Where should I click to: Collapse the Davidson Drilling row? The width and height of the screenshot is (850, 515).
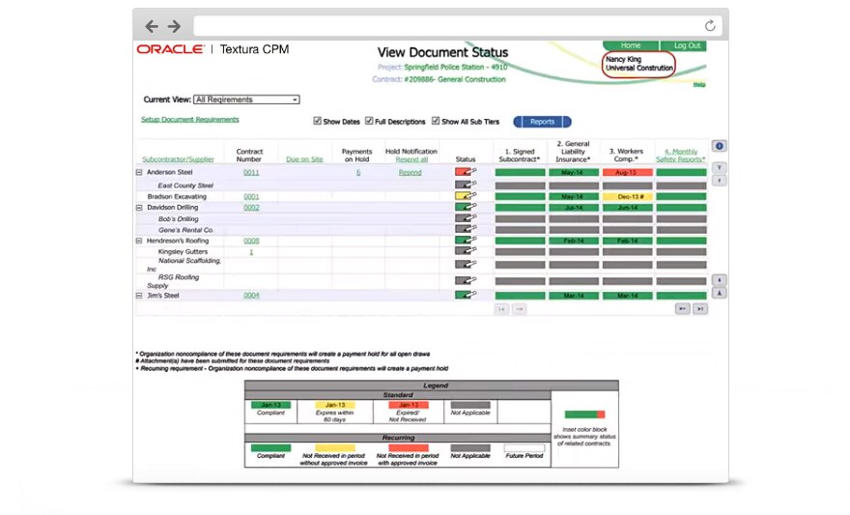(x=139, y=208)
